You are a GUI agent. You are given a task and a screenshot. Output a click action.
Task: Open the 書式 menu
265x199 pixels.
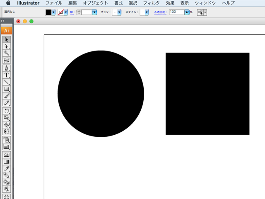(118, 3)
